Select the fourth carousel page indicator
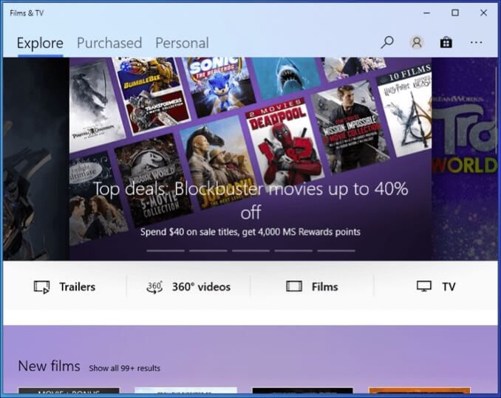The image size is (501, 398). [293, 250]
